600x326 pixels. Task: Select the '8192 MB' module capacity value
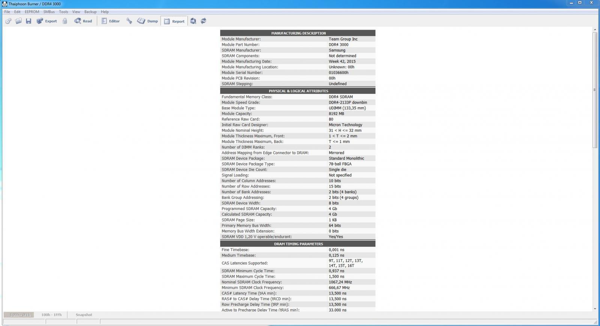click(336, 114)
